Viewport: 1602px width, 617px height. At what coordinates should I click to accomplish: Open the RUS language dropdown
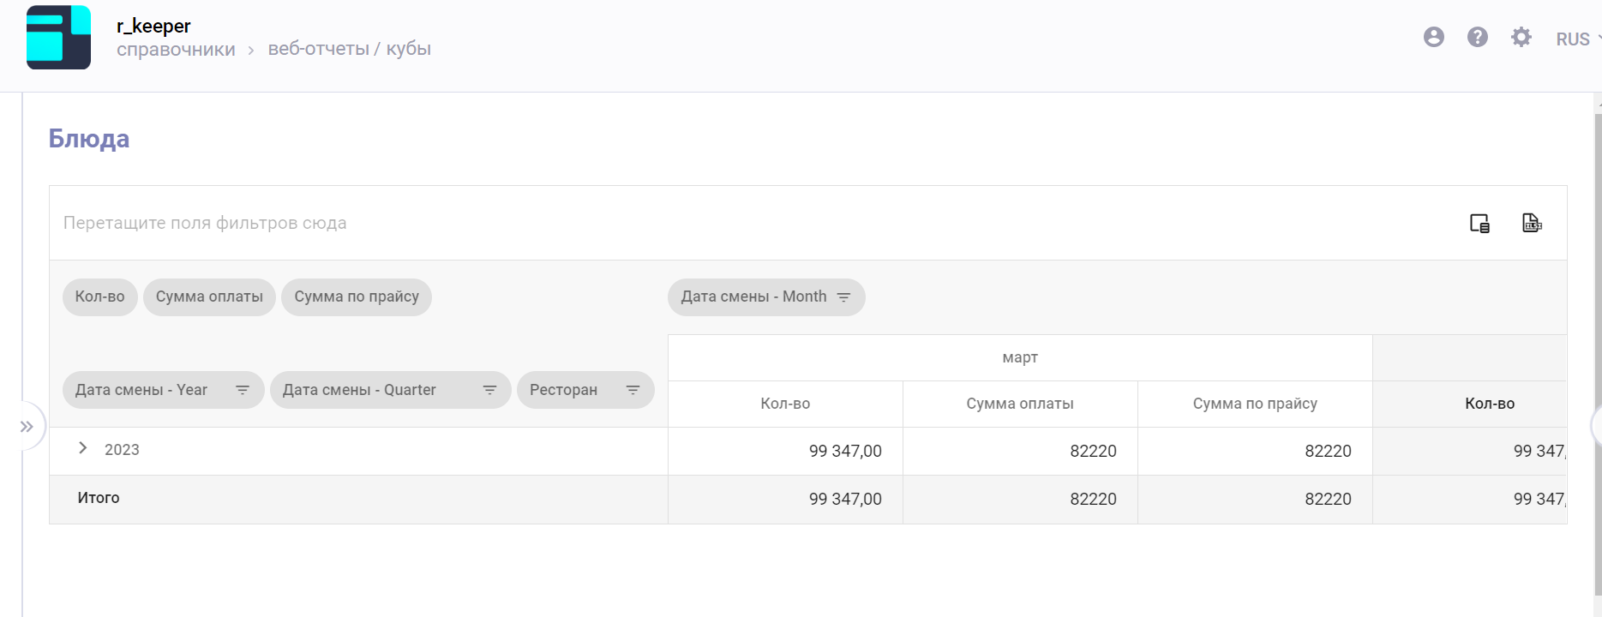[x=1577, y=39]
